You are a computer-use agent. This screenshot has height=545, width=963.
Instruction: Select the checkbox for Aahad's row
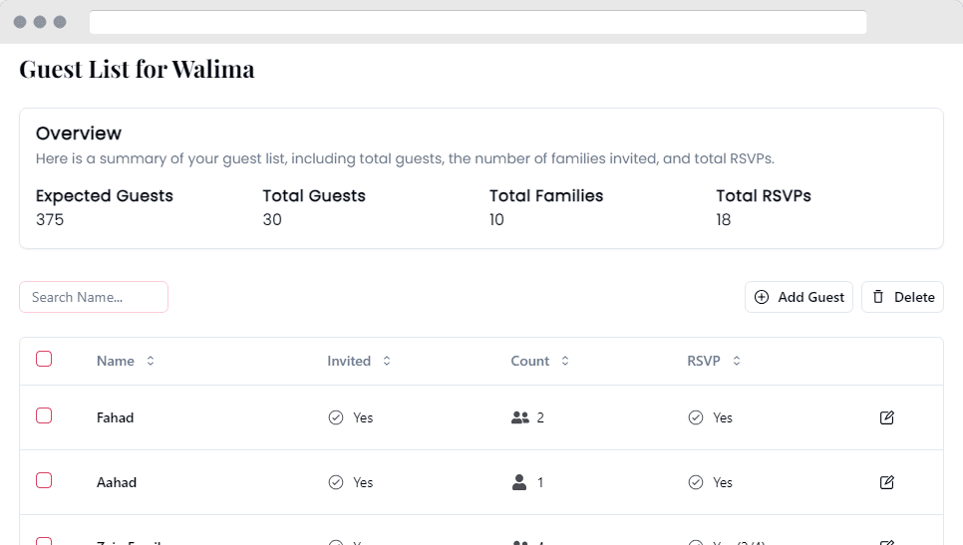pos(44,480)
